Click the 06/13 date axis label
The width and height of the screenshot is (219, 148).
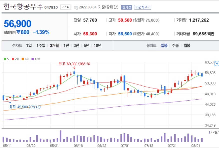point(78,146)
